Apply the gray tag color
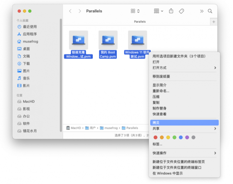233x184 pixels. pos(193,137)
